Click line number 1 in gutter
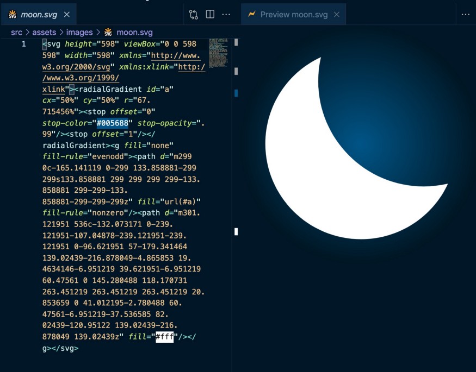 [x=24, y=44]
